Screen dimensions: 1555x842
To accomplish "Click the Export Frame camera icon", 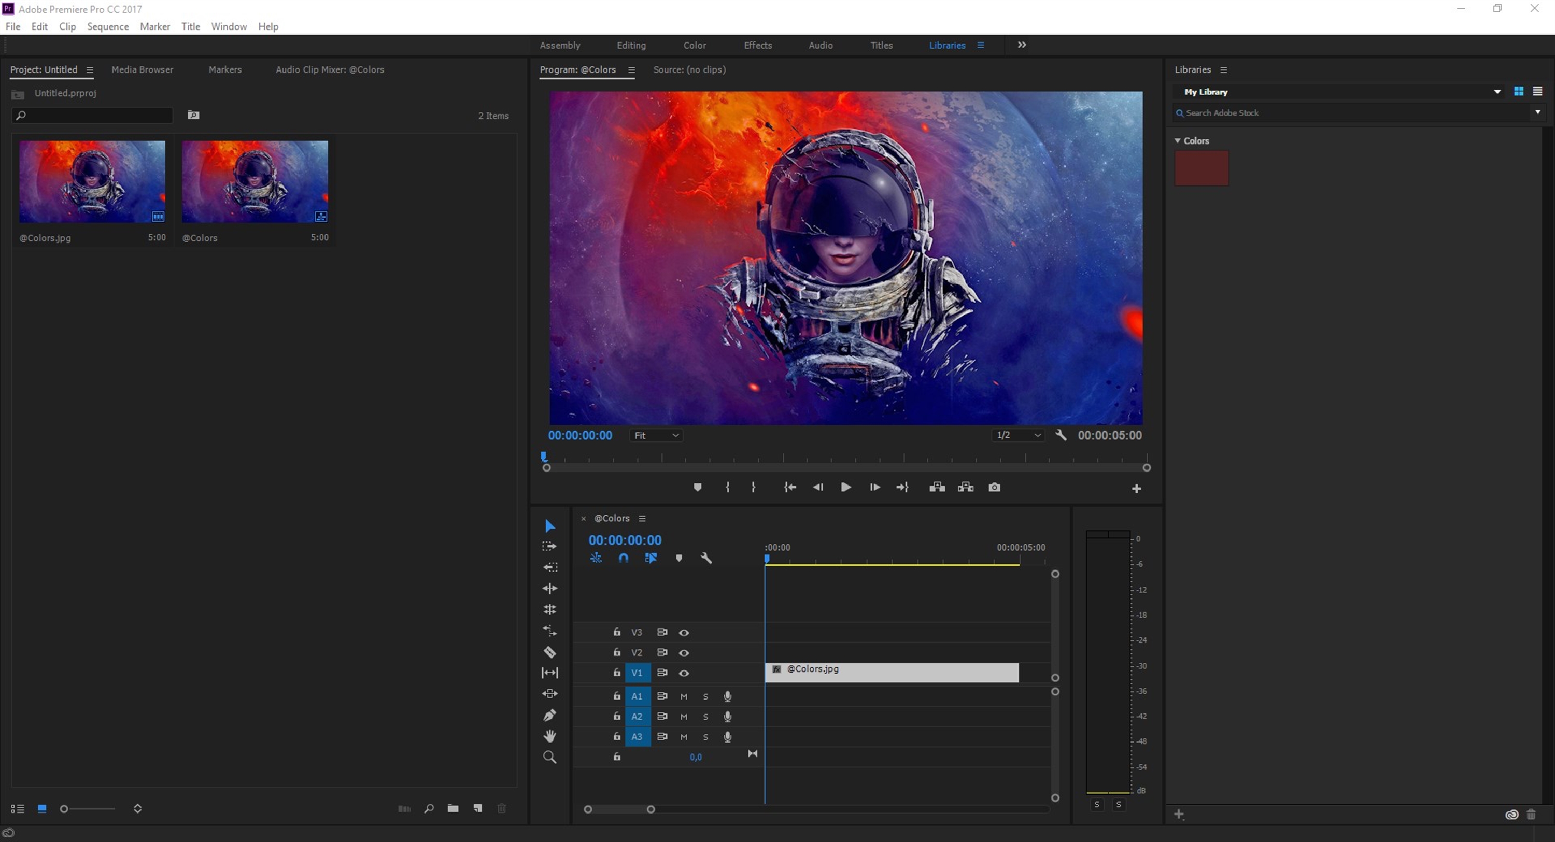I will click(994, 487).
